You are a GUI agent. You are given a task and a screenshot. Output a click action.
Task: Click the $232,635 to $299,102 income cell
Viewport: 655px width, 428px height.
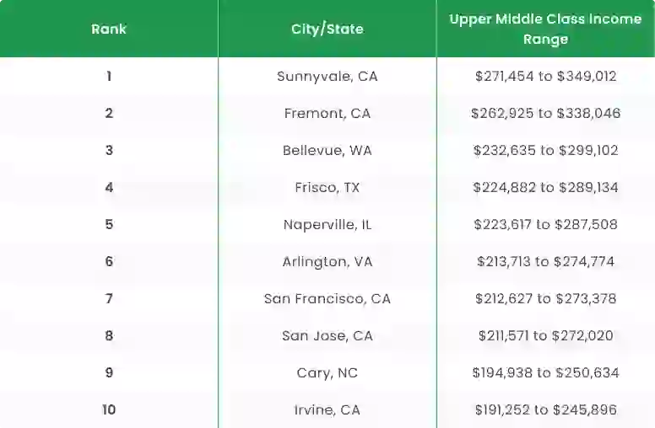(545, 150)
